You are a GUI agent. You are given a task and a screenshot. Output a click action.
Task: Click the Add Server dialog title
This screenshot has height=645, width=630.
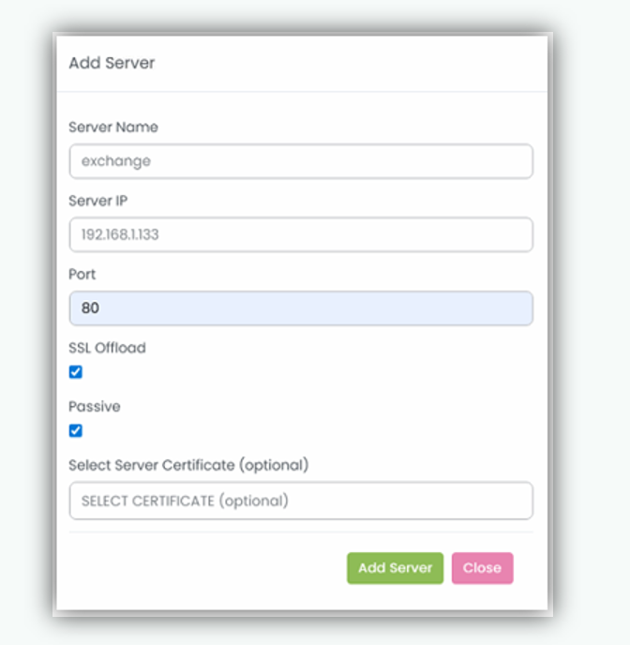[112, 64]
